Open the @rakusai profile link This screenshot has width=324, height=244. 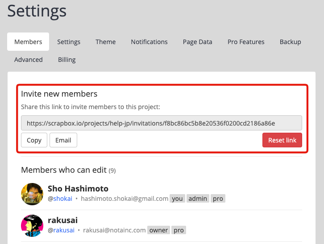point(63,230)
